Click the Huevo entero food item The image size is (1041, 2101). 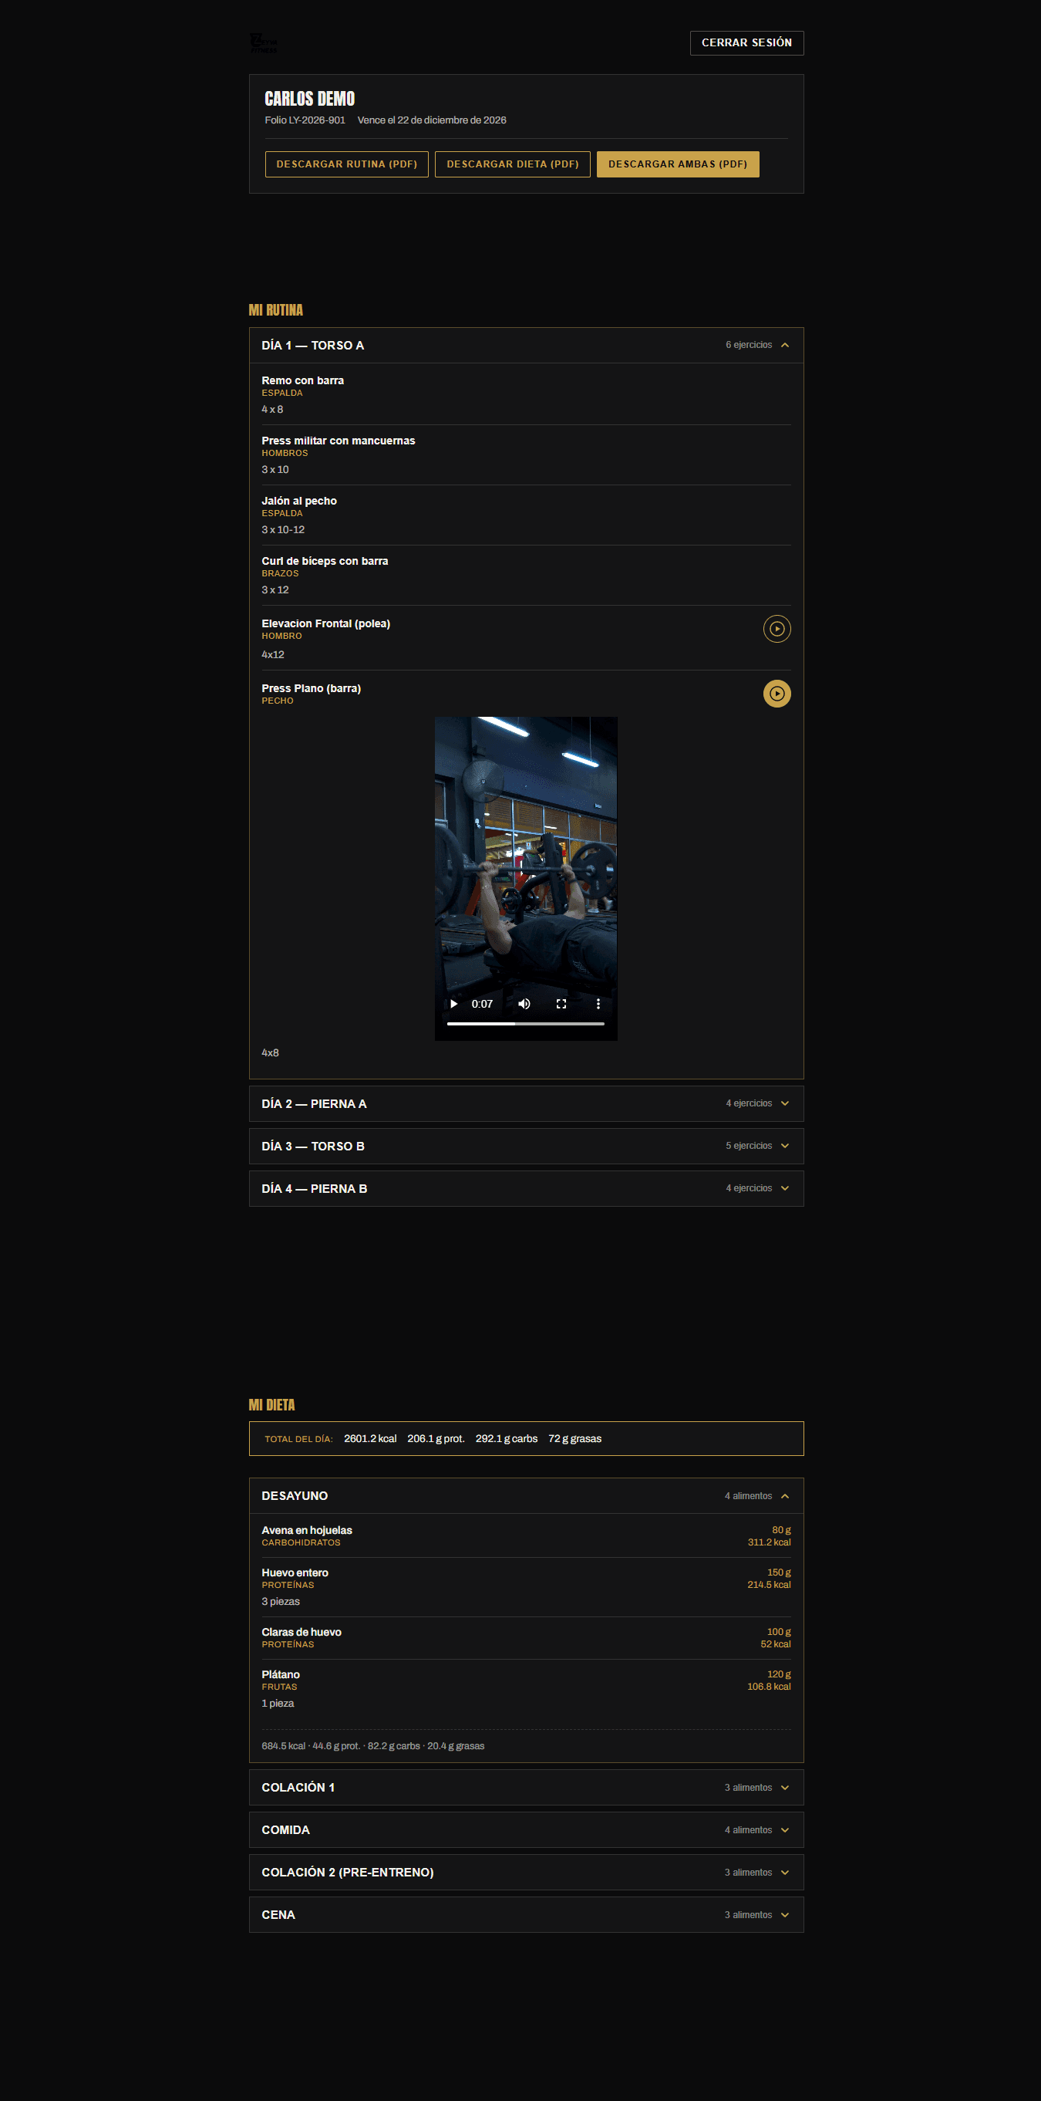[295, 1572]
